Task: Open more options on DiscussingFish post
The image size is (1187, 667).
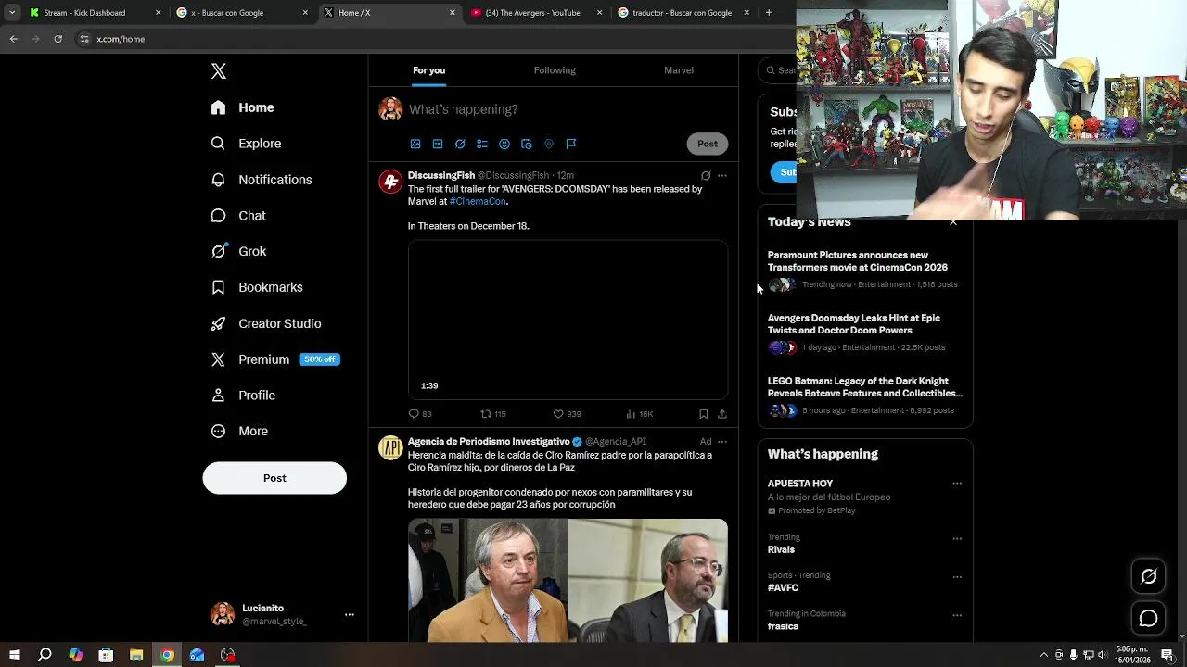Action: 722,175
